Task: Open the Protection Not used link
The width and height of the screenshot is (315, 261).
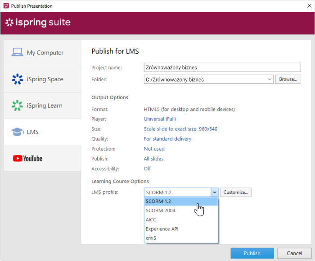Action: point(154,149)
